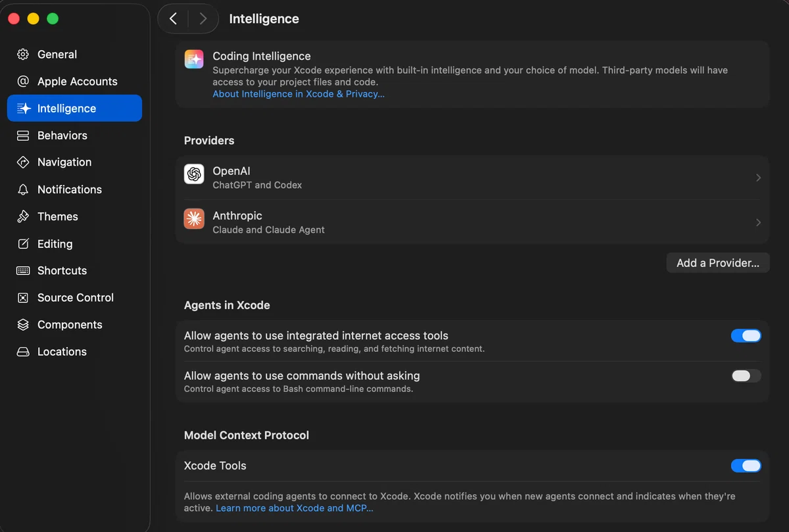Click the Source Control icon
789x532 pixels.
[x=23, y=298]
